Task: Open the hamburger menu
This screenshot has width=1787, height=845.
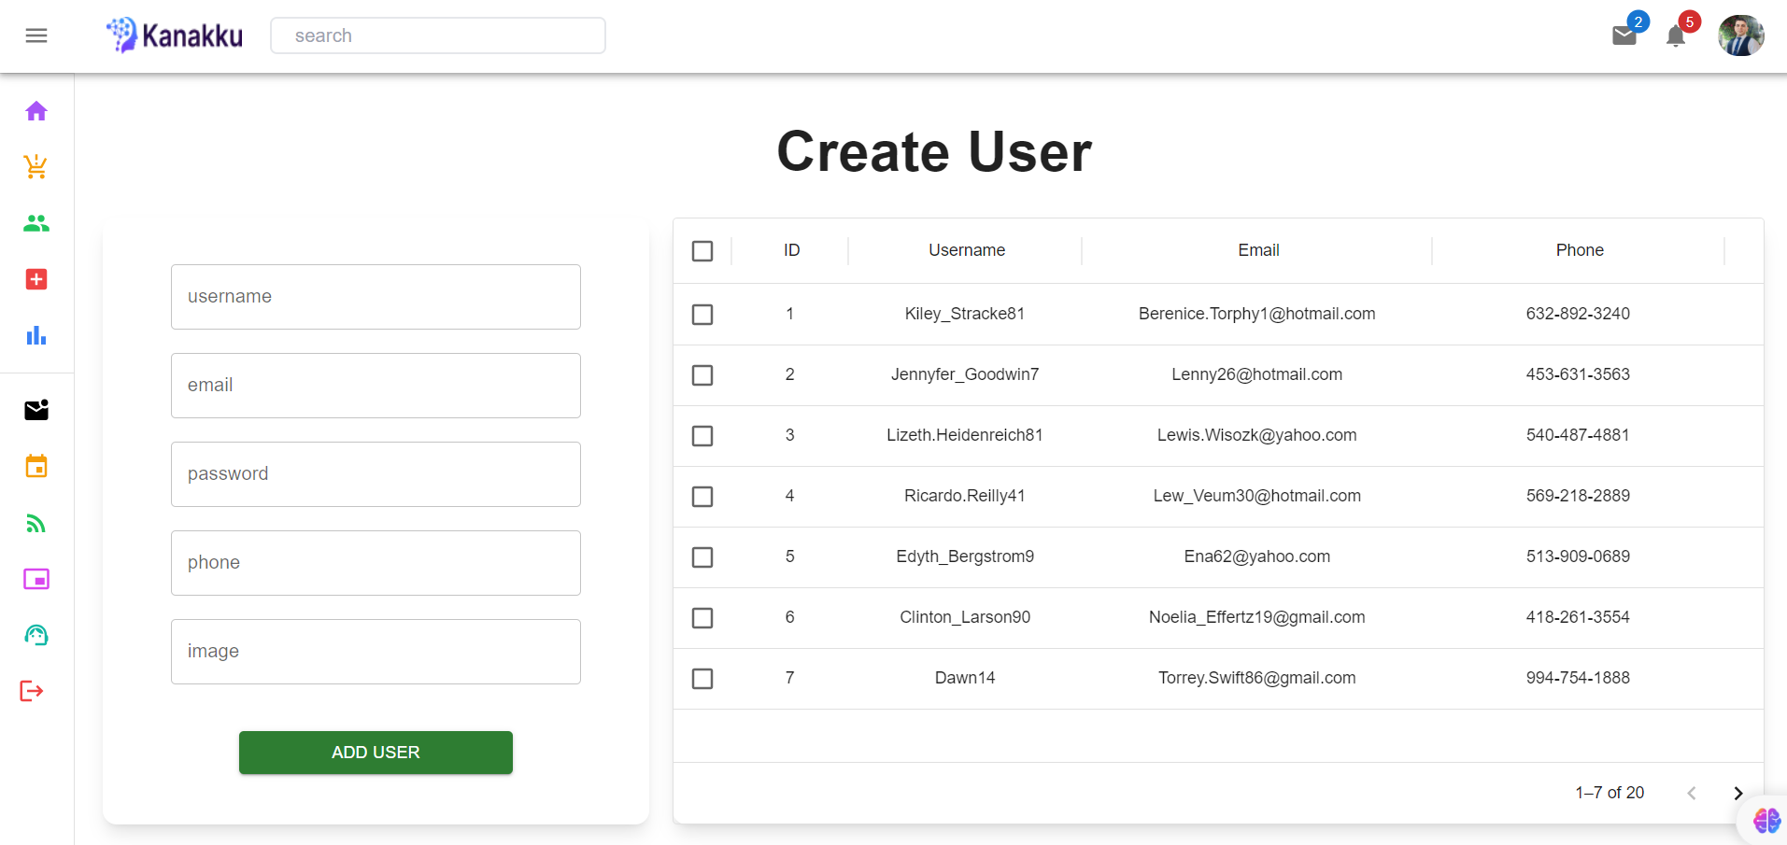Action: (x=36, y=35)
